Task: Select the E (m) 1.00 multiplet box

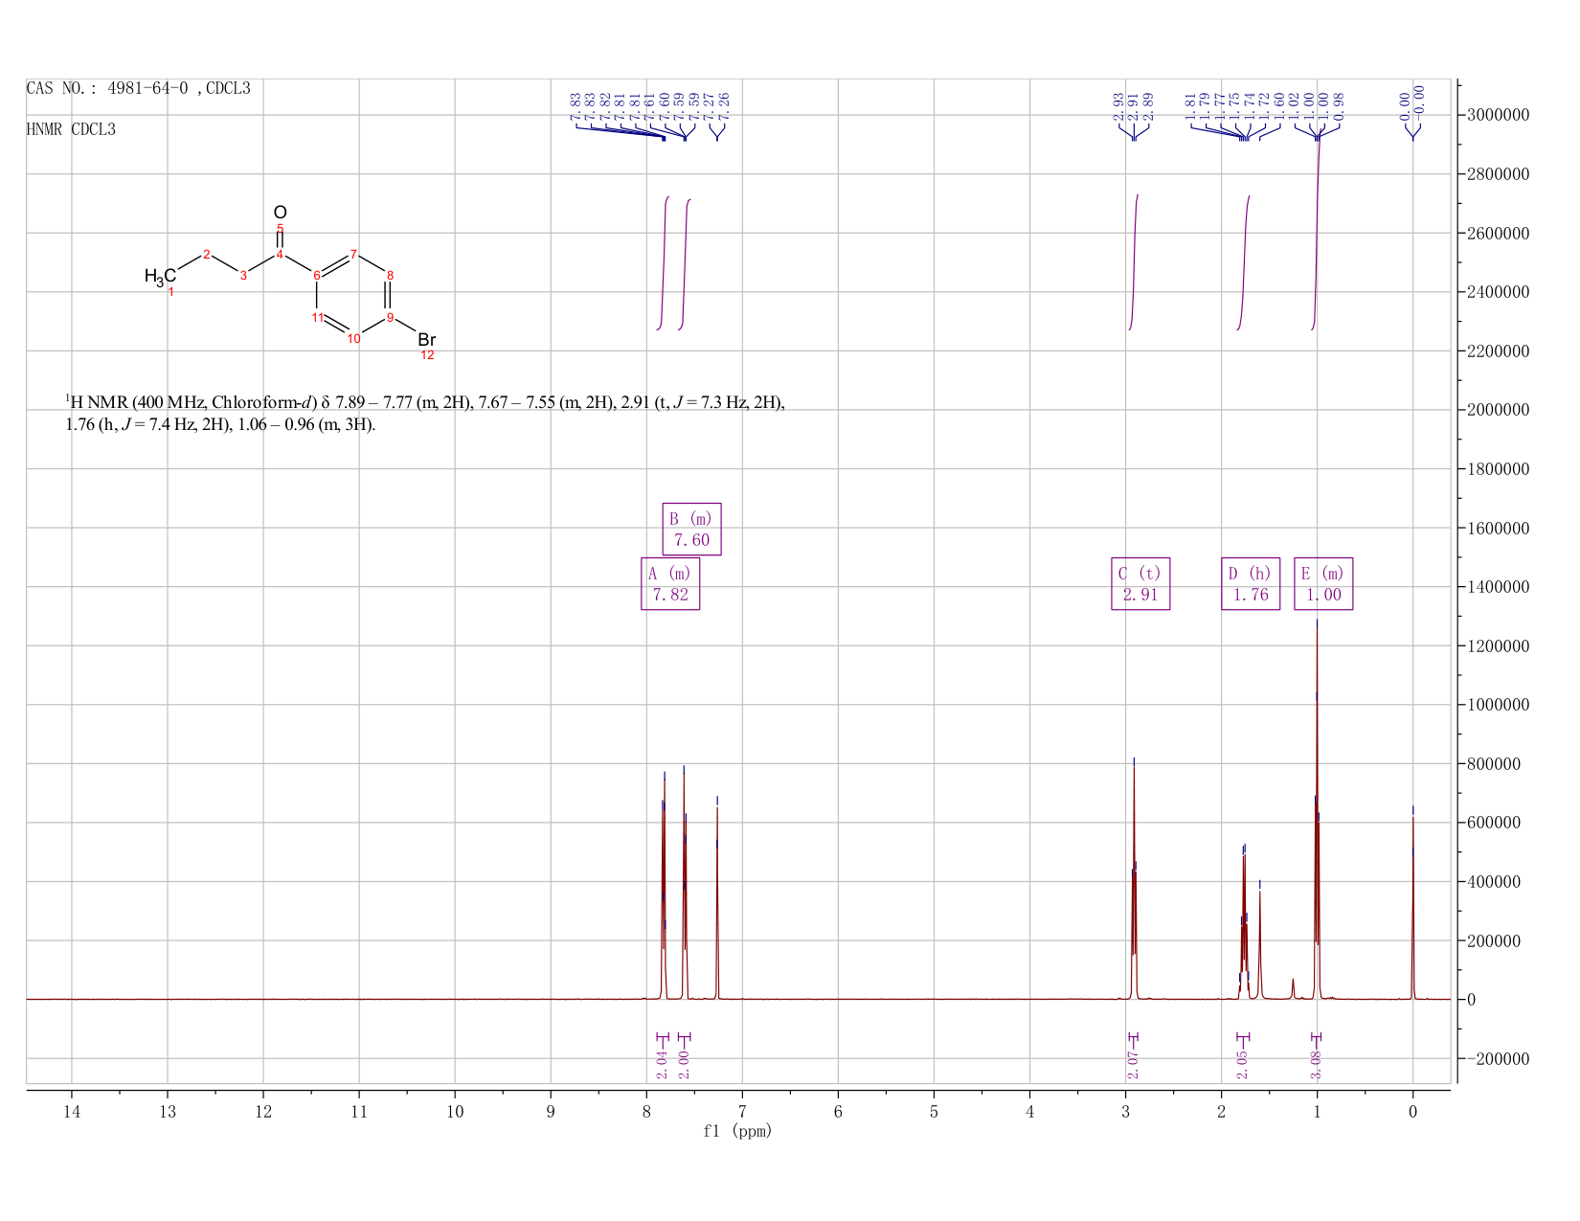Action: [x=1323, y=583]
